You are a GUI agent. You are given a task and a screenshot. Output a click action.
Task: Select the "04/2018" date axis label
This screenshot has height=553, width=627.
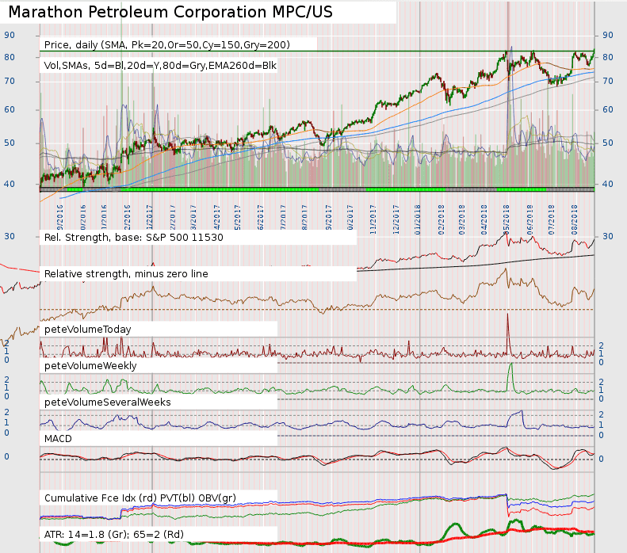pos(484,219)
